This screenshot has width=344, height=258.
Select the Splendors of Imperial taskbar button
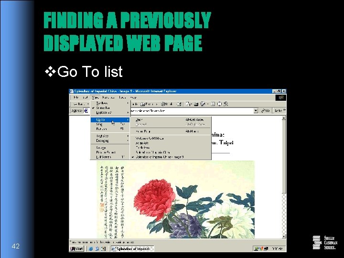(x=132, y=249)
